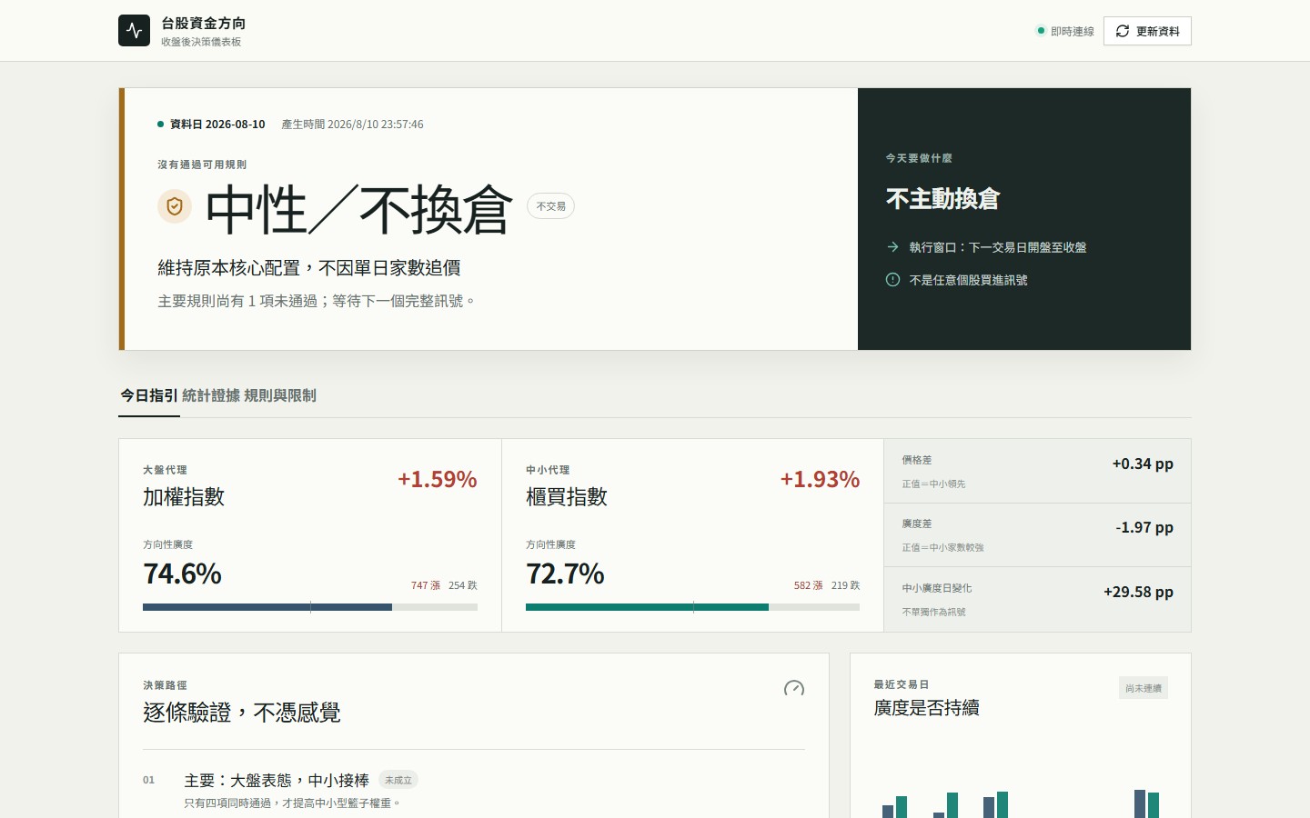The width and height of the screenshot is (1310, 818).
Task: Click the +1.59% change value
Action: click(x=438, y=479)
